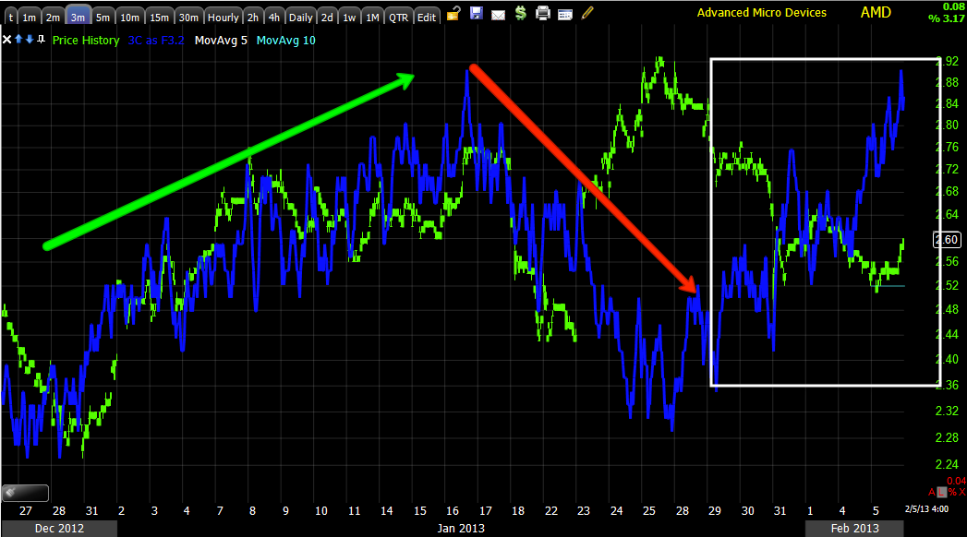The image size is (967, 537).
Task: Move indicator up with blue up arrow
Action: (x=18, y=40)
